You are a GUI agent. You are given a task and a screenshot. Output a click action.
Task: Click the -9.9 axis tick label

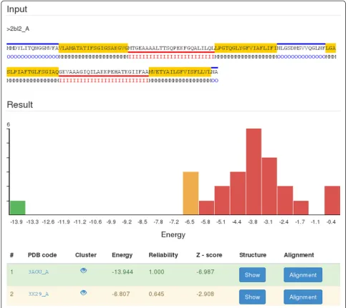[x=111, y=222]
